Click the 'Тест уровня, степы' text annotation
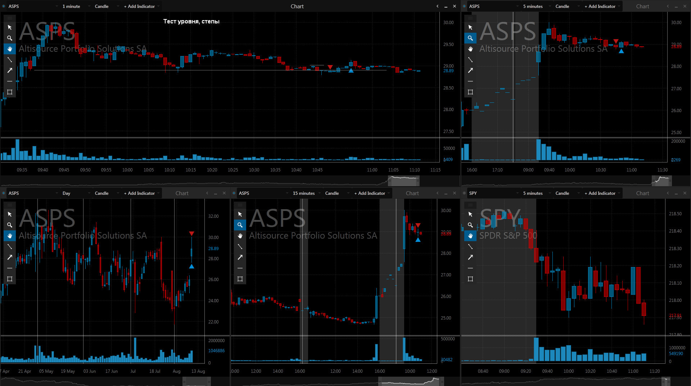Image resolution: width=691 pixels, height=386 pixels. click(191, 21)
